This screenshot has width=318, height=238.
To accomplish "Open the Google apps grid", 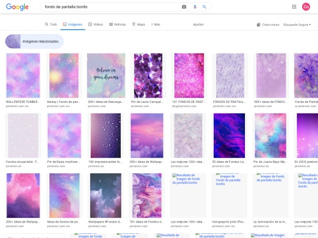I will (294, 6).
